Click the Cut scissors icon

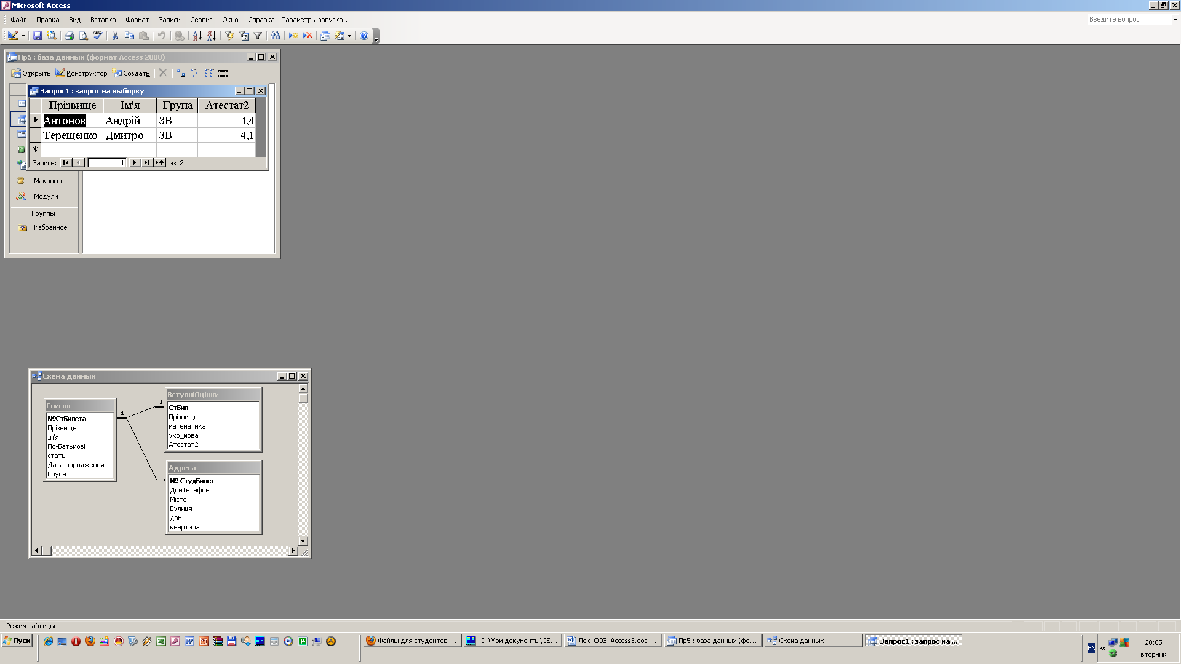pyautogui.click(x=115, y=36)
